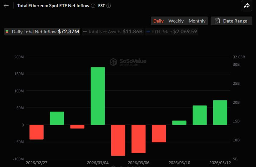
Task: Click the last green bar for 2026/03/12
Action: (x=220, y=113)
